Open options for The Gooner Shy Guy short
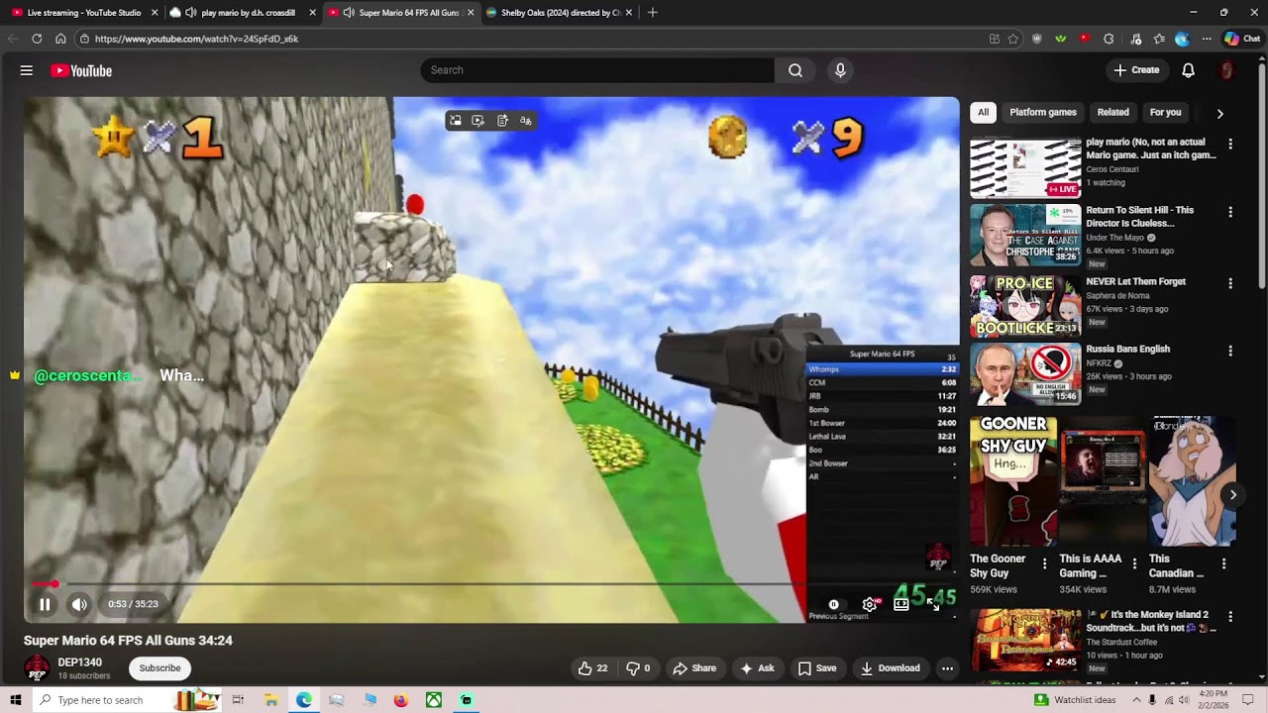 [x=1044, y=563]
